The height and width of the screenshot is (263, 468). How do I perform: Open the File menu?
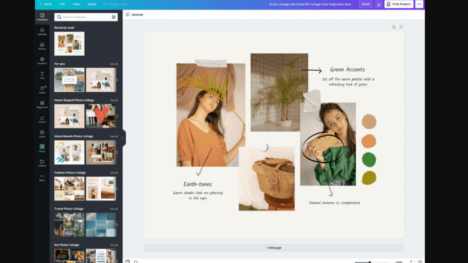(x=62, y=4)
